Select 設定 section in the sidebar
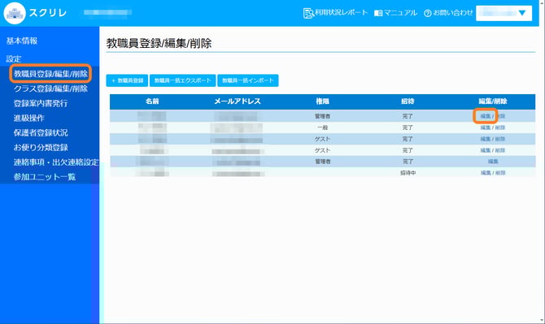The width and height of the screenshot is (545, 324). point(14,58)
